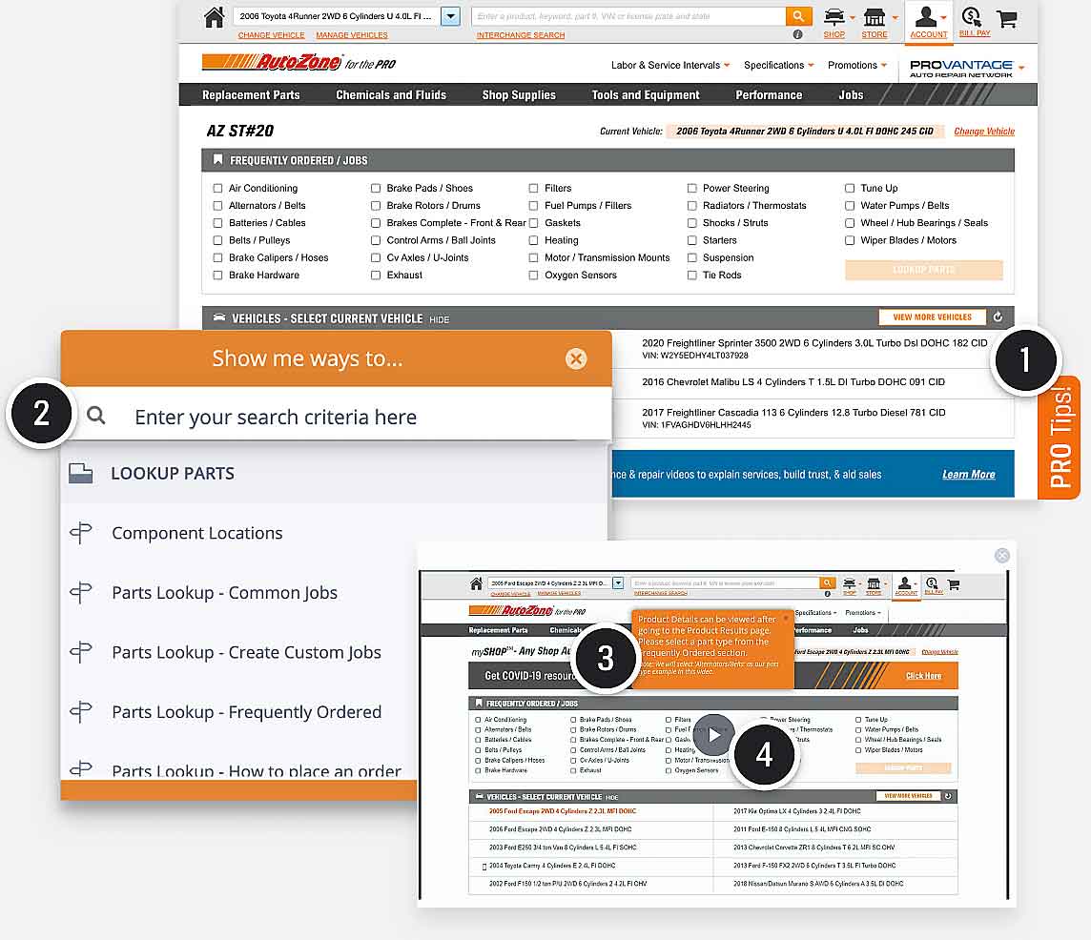
Task: Open 'Component Locations' tip
Action: (x=196, y=533)
